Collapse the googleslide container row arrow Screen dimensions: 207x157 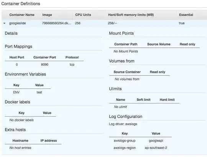pos(4,23)
